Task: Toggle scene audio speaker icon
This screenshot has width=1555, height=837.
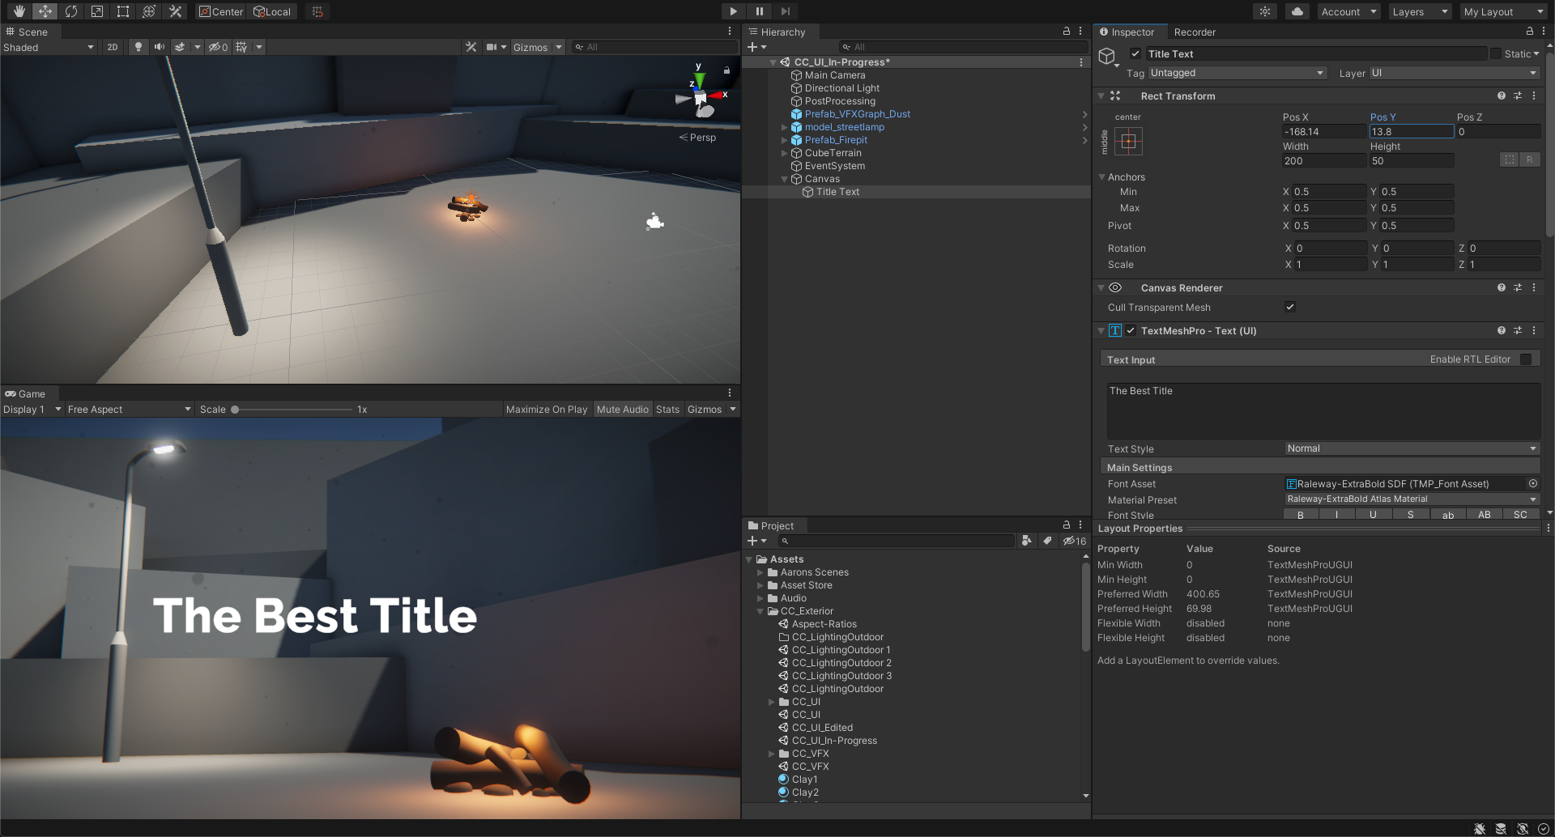Action: click(x=159, y=47)
